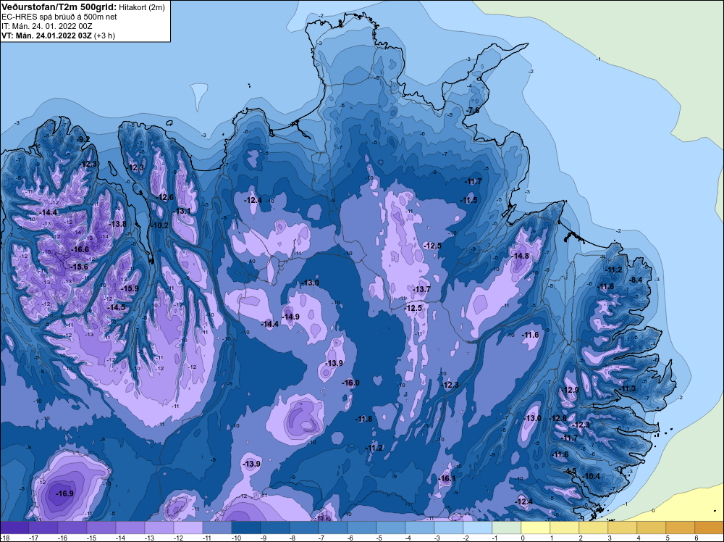The width and height of the screenshot is (724, 542).
Task: Select the text "EC-HRES spá brúuð á 500m net"
Action: tap(59, 17)
